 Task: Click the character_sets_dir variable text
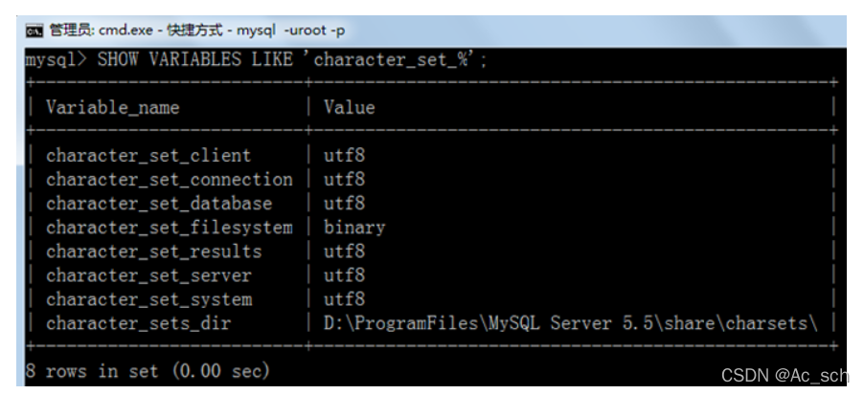(138, 323)
